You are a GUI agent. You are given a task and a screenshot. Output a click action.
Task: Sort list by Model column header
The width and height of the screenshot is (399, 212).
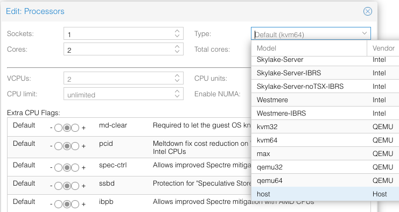pos(309,48)
